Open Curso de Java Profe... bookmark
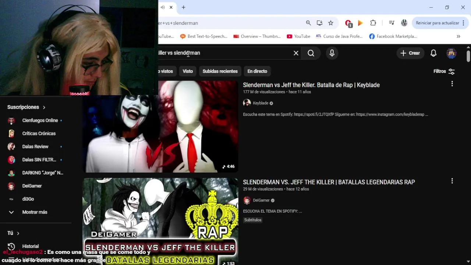 [339, 36]
